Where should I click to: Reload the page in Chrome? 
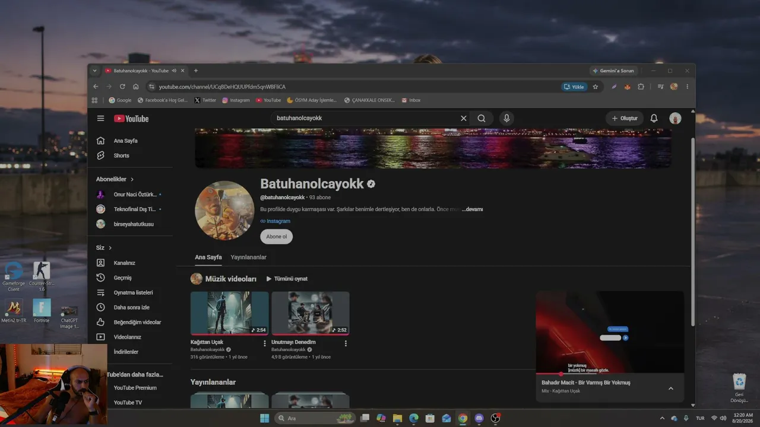pos(122,87)
